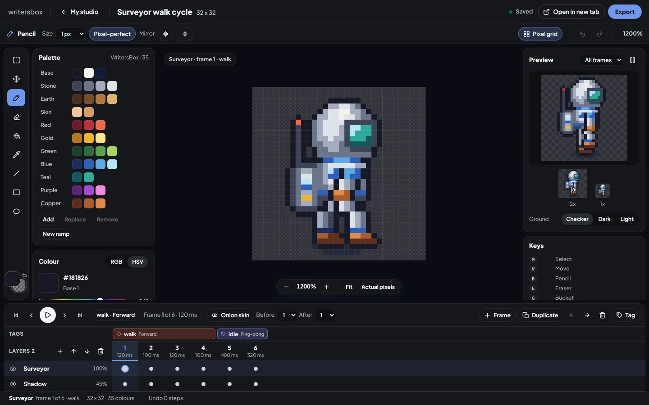Pick the lightest Gold swatch
Screen dimensions: 649x405
coord(101,138)
